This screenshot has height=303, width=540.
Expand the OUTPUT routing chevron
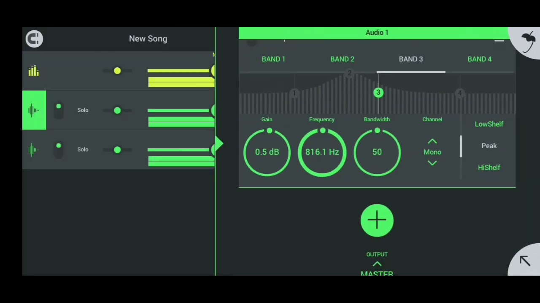pos(377,264)
